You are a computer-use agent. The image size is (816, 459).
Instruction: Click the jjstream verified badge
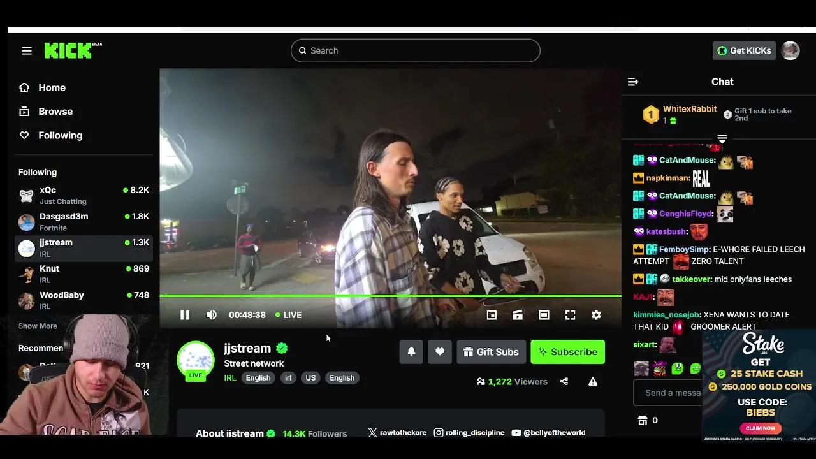click(282, 348)
